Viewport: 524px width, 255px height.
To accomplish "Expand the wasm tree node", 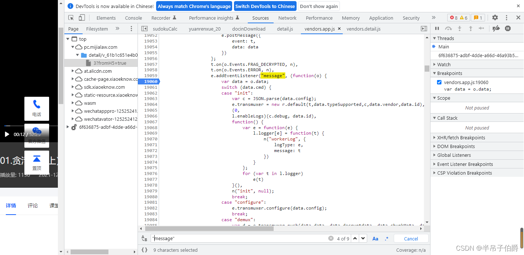I will coord(73,103).
